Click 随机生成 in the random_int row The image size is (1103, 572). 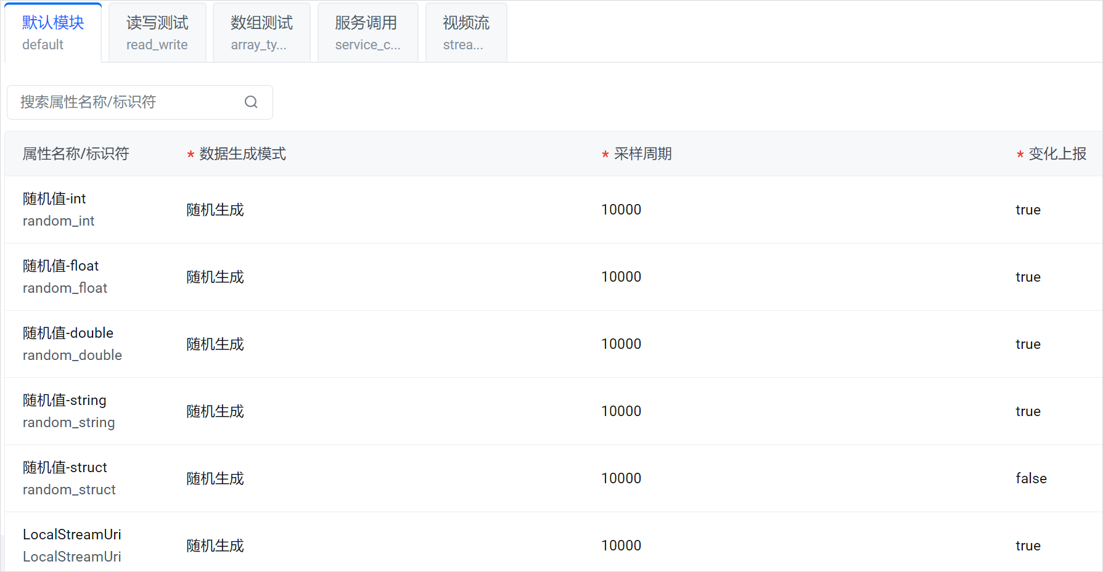pyautogui.click(x=215, y=210)
